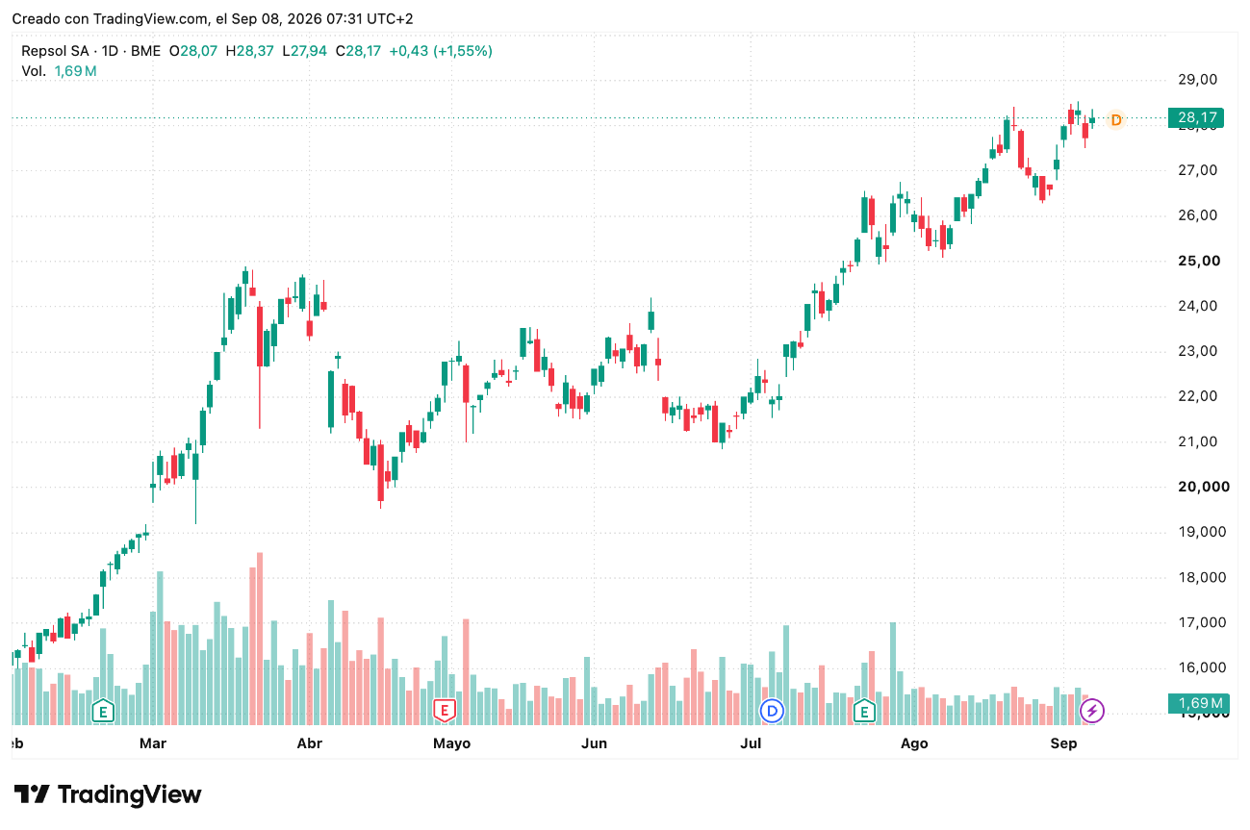Viewport: 1250px width, 830px height.
Task: Click the orange D marker beside the last candle
Action: pyautogui.click(x=1115, y=120)
